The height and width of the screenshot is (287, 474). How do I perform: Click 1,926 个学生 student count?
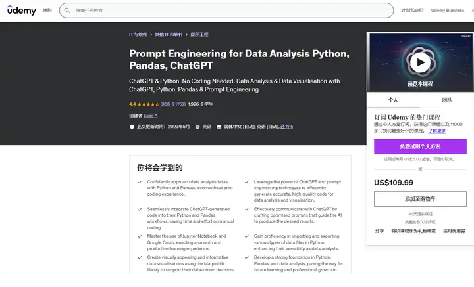click(x=200, y=104)
